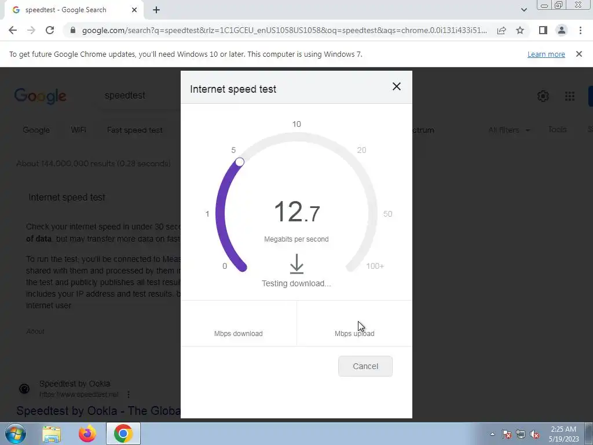Open Windows Explorer from taskbar
593x445 pixels.
[x=52, y=433]
